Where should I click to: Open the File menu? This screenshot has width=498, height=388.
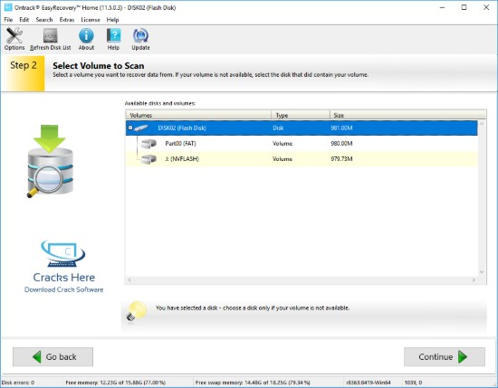coord(8,20)
